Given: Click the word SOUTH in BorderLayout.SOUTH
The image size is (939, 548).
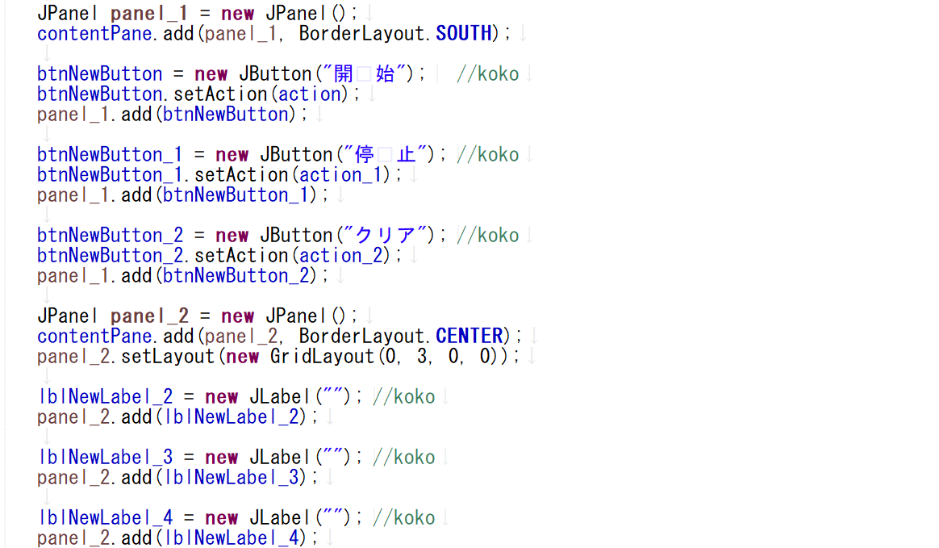Looking at the screenshot, I should [x=464, y=34].
